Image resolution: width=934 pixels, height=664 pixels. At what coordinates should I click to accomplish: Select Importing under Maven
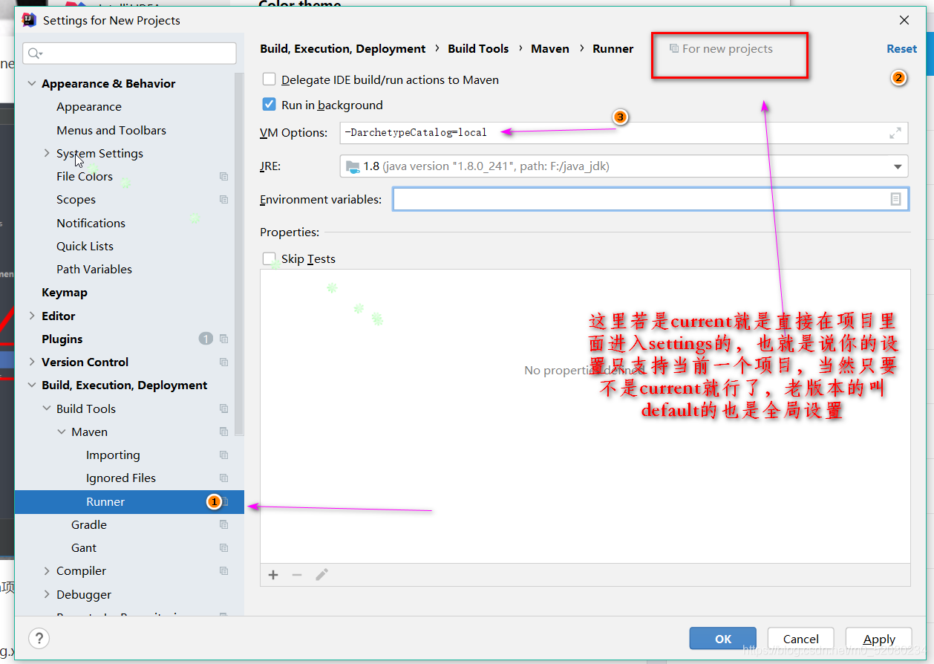(113, 455)
